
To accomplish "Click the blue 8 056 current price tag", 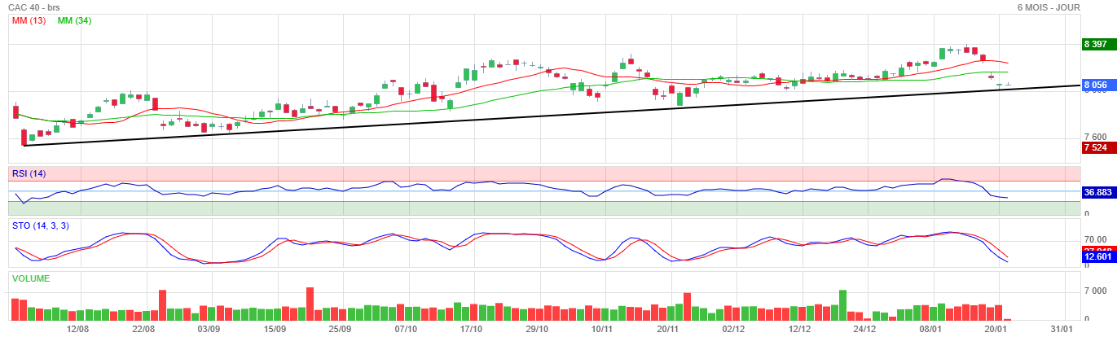I will 1097,85.
